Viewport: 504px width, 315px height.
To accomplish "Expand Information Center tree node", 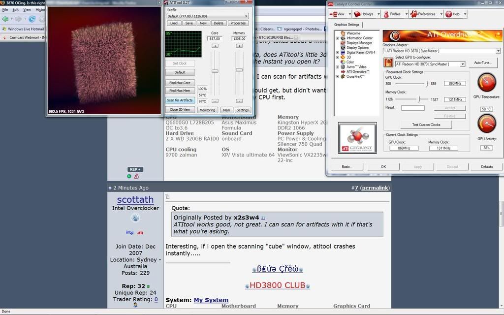I will click(x=337, y=38).
